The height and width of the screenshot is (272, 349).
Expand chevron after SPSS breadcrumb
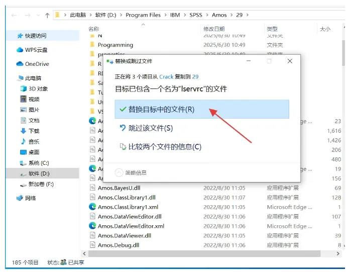click(x=207, y=15)
